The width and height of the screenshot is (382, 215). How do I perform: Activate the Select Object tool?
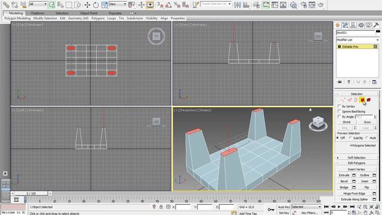[52, 4]
